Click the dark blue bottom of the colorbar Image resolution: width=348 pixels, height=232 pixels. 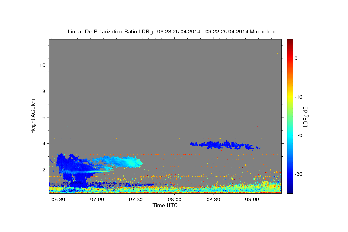[290, 190]
